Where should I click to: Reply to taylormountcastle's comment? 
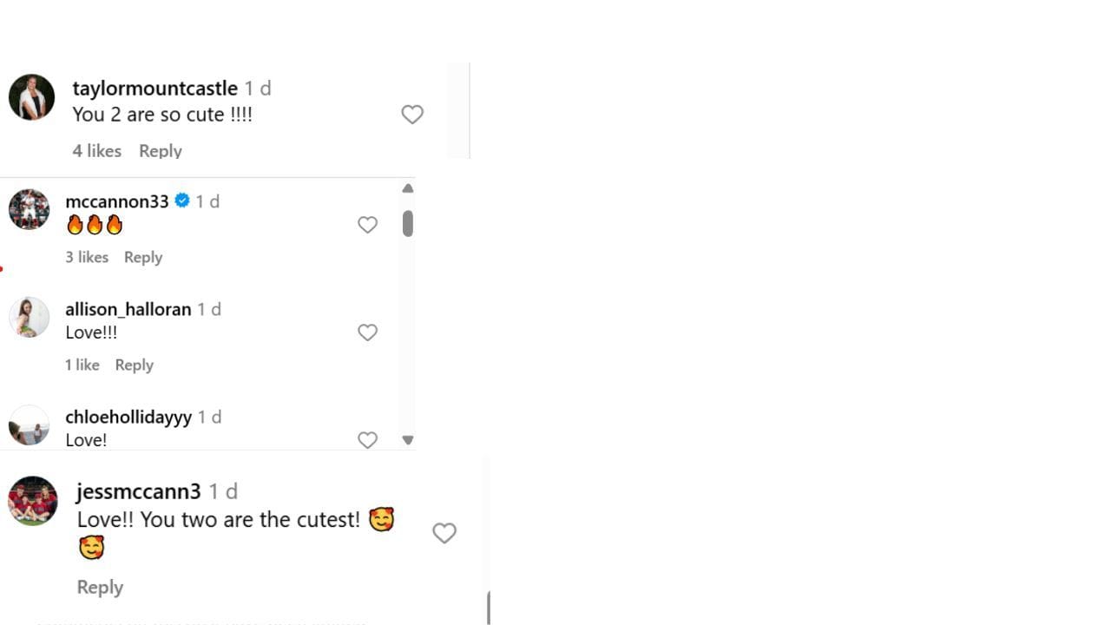pyautogui.click(x=161, y=151)
